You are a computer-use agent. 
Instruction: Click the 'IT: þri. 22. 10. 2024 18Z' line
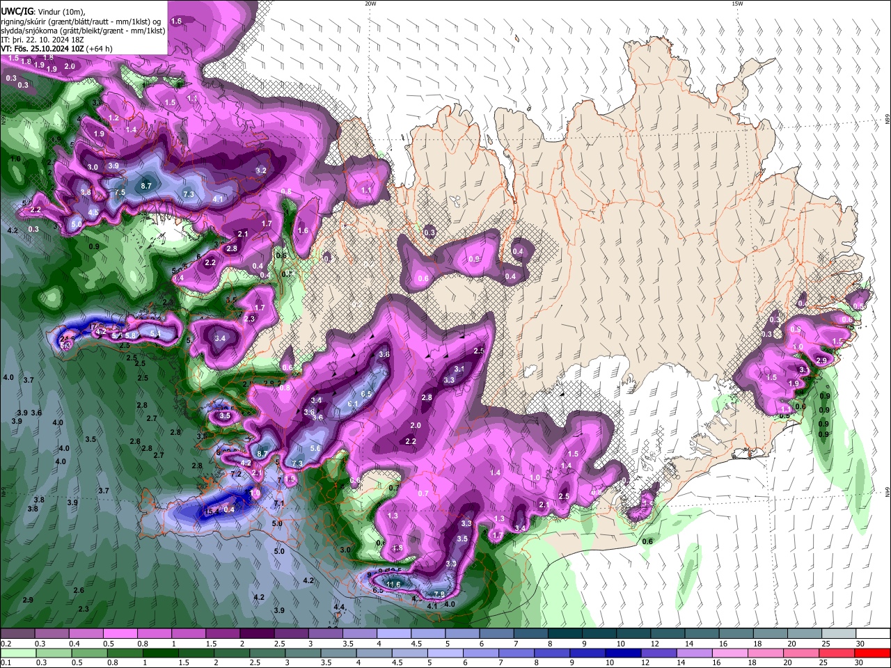pyautogui.click(x=43, y=40)
